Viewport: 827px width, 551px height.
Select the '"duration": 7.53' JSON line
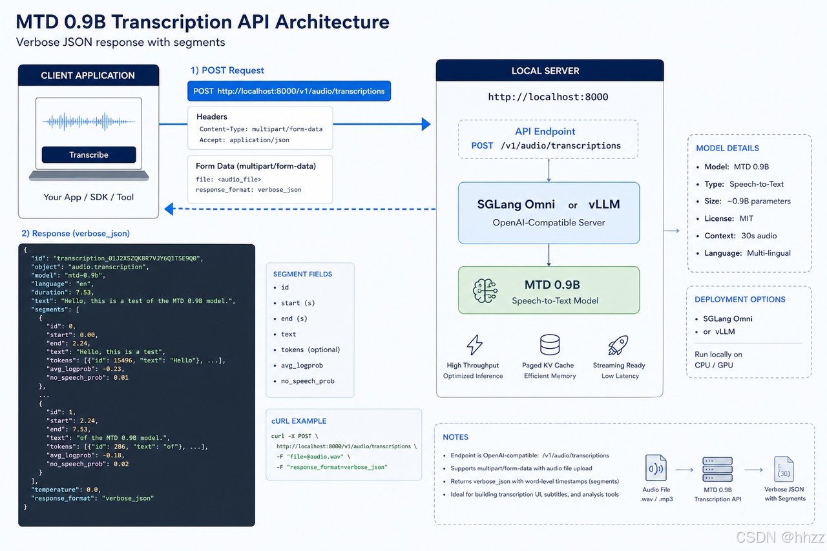63,293
